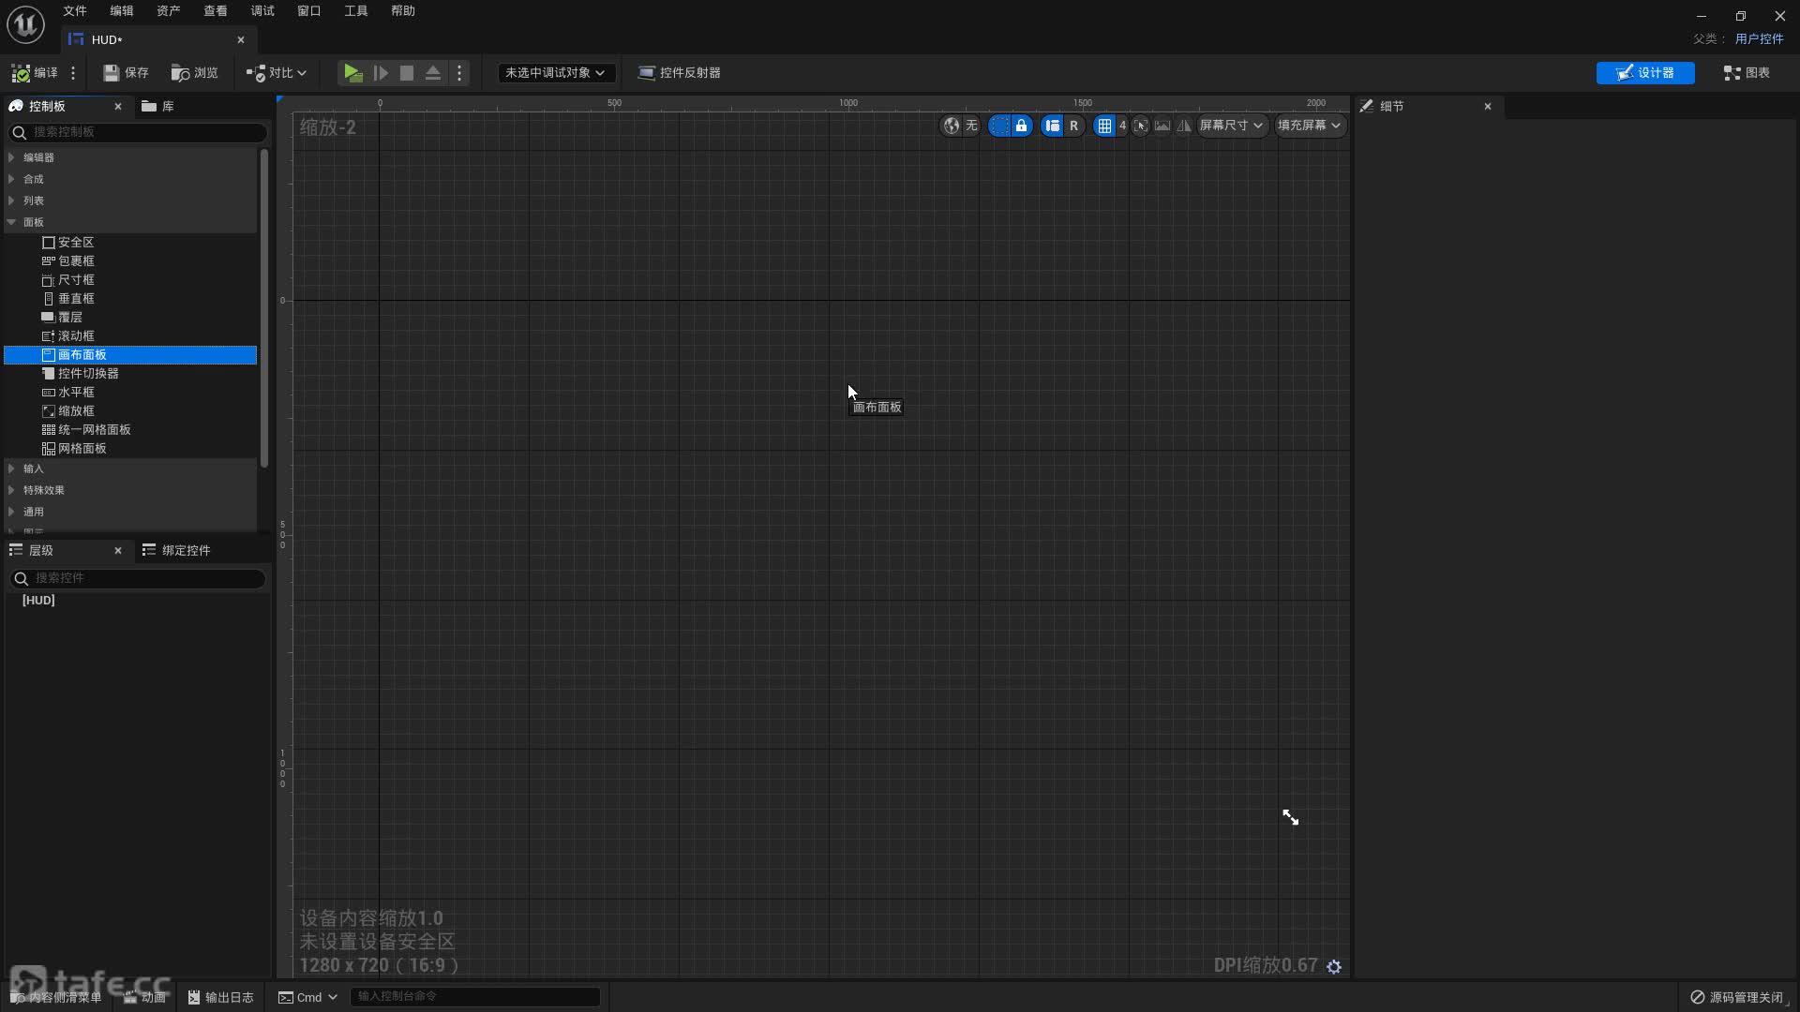Switch to 图表 graph mode
The image size is (1800, 1012).
click(x=1747, y=73)
